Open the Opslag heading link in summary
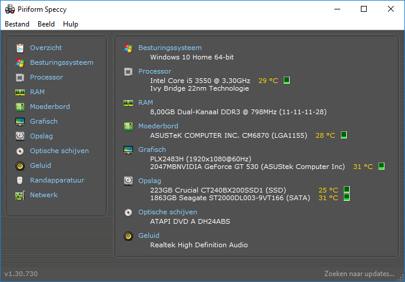This screenshot has height=282, width=405. click(150, 181)
